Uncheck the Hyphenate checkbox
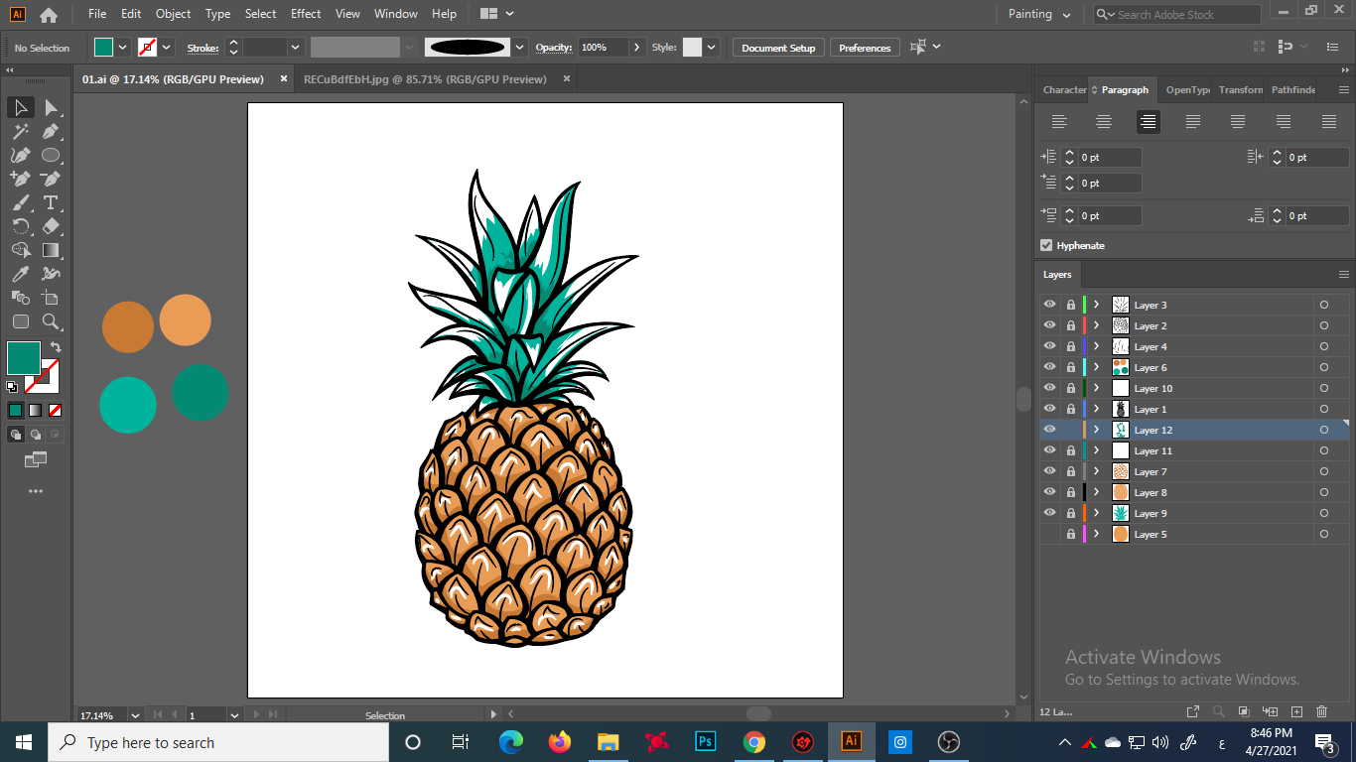 [x=1046, y=245]
